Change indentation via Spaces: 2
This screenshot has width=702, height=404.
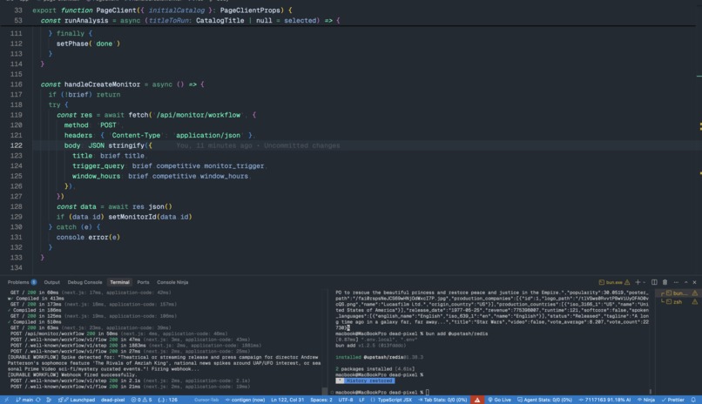tap(321, 400)
